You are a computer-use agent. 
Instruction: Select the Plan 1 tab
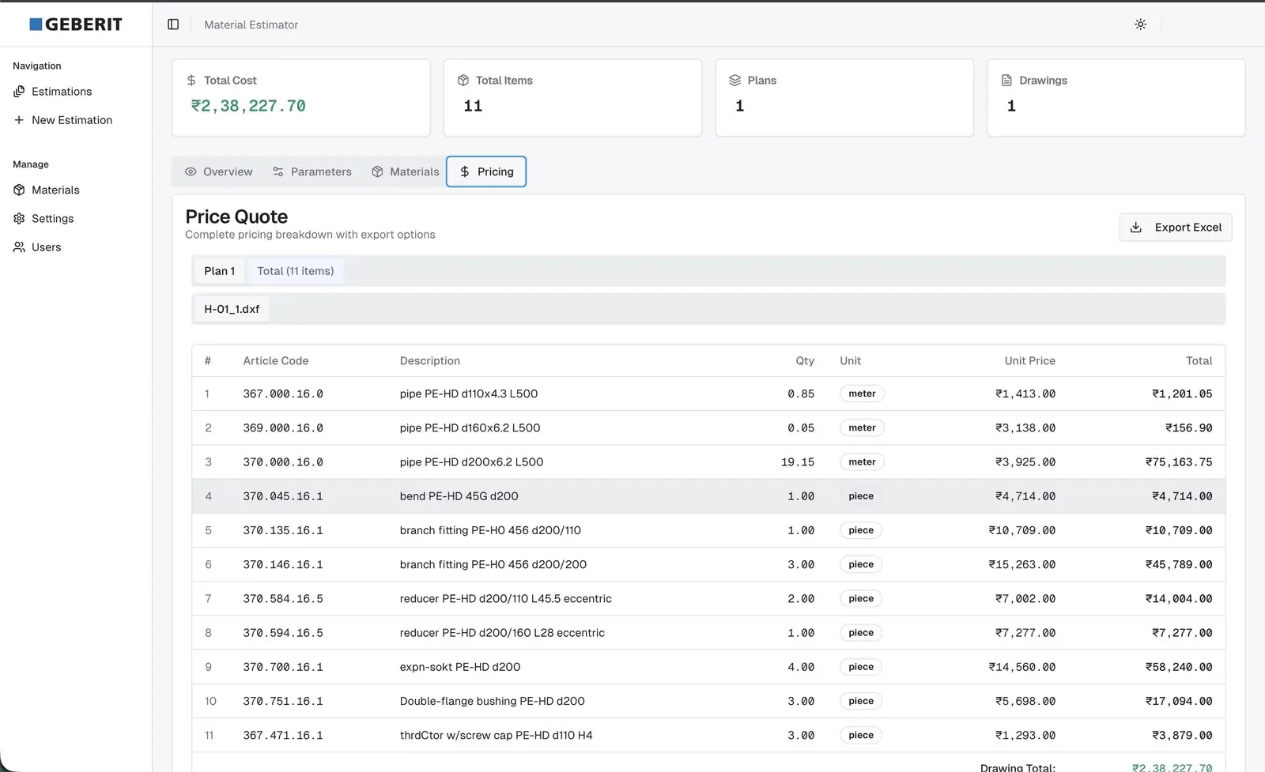tap(220, 271)
